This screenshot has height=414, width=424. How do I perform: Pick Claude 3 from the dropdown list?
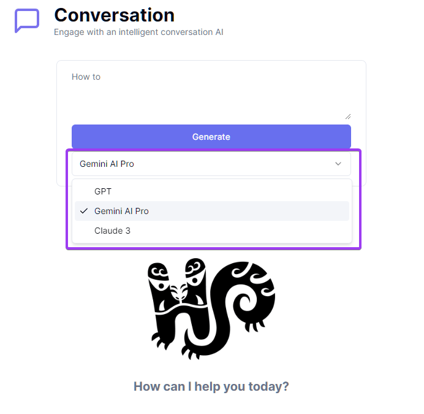[112, 231]
